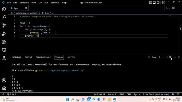Click 'python exps' breadcrumb segment
182x102 pixels.
point(22,13)
